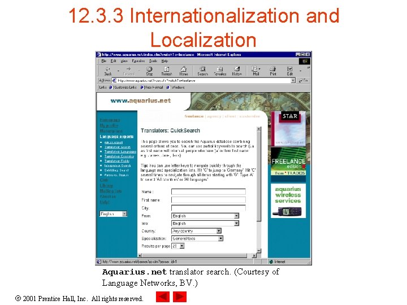Click the First name input field
The height and width of the screenshot is (305, 407).
tap(209, 200)
